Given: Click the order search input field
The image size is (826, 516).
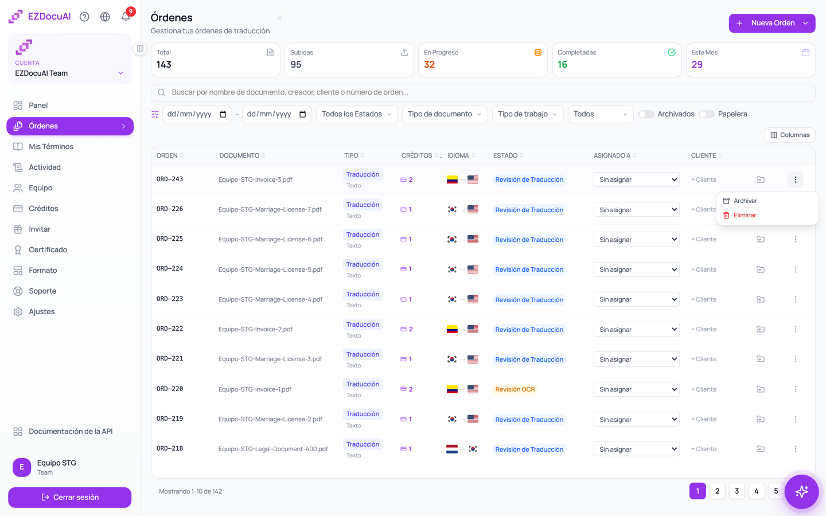Looking at the screenshot, I should point(483,92).
